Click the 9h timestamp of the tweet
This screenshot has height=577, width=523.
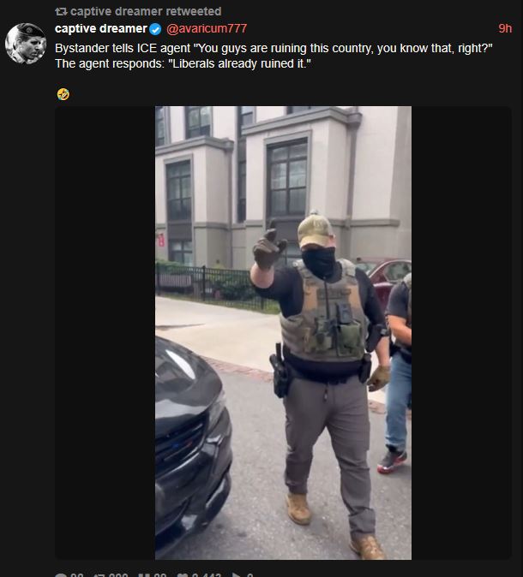click(x=505, y=29)
